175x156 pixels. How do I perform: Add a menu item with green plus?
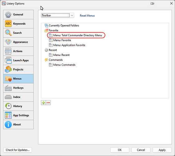43,103
